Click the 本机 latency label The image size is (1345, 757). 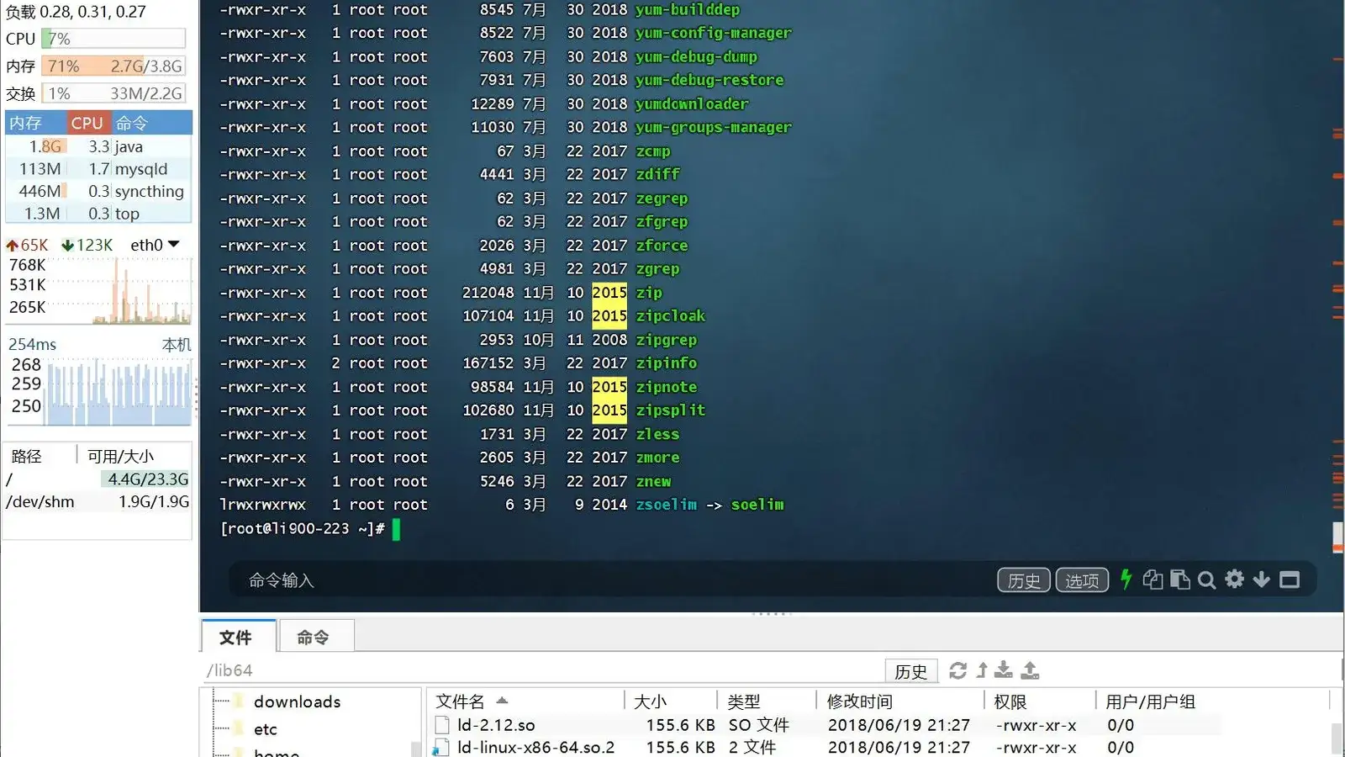tap(177, 344)
